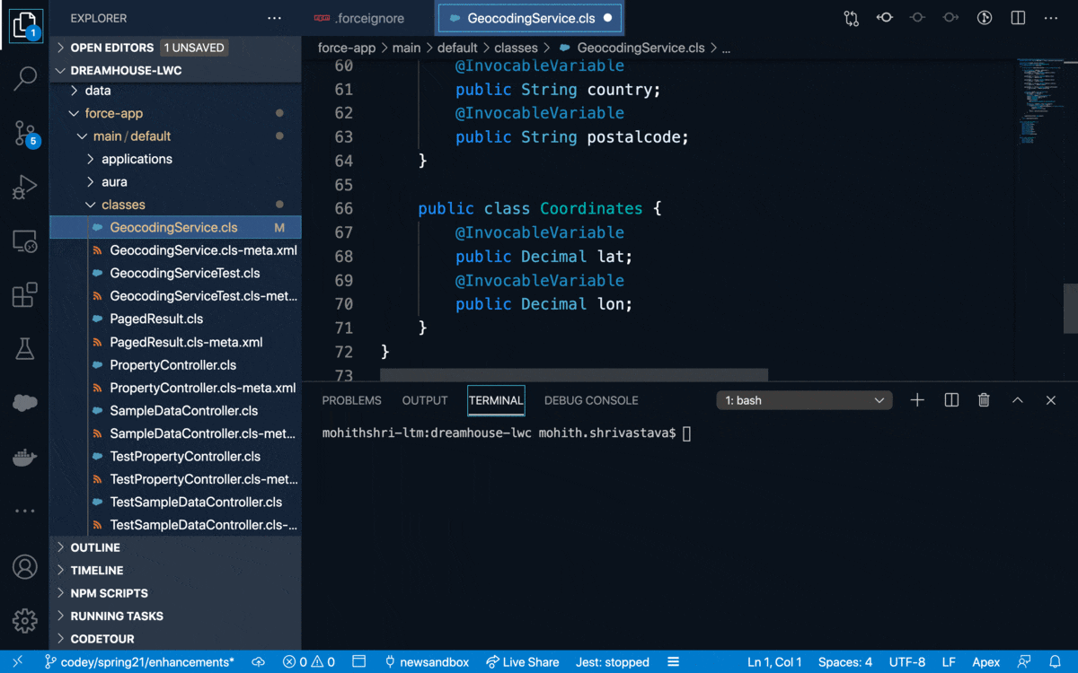Expand the aura folder

point(175,182)
